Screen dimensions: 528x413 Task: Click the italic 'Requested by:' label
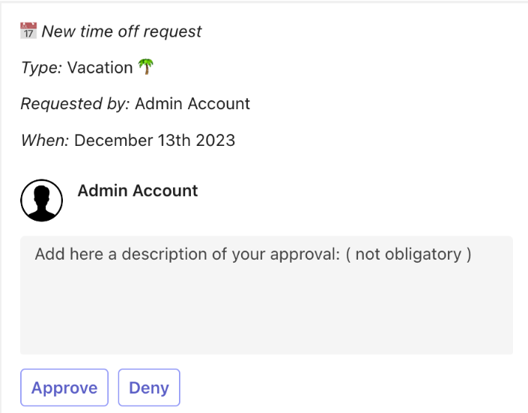pyautogui.click(x=75, y=103)
